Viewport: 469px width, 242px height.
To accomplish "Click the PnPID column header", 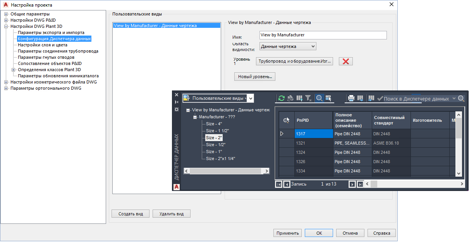I will 313,120.
